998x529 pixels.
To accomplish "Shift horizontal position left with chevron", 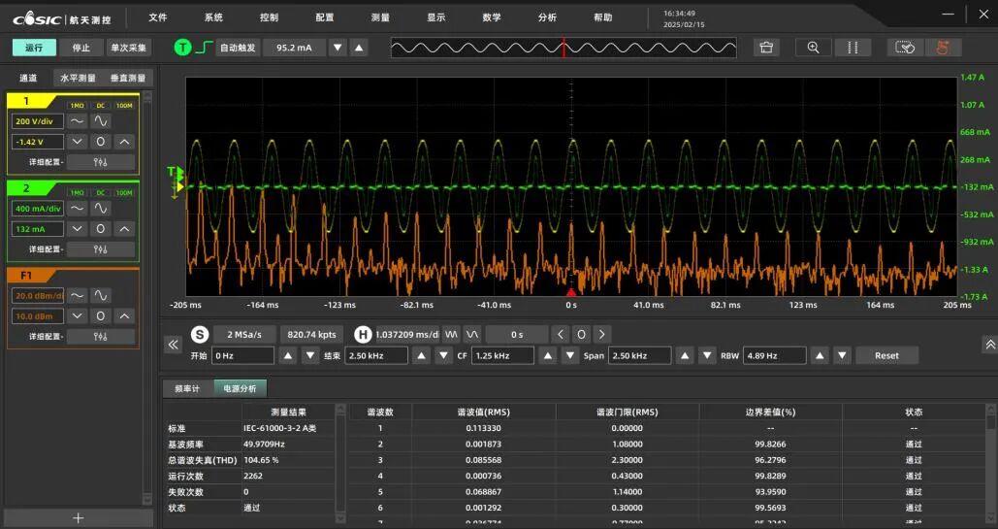I will click(x=561, y=334).
